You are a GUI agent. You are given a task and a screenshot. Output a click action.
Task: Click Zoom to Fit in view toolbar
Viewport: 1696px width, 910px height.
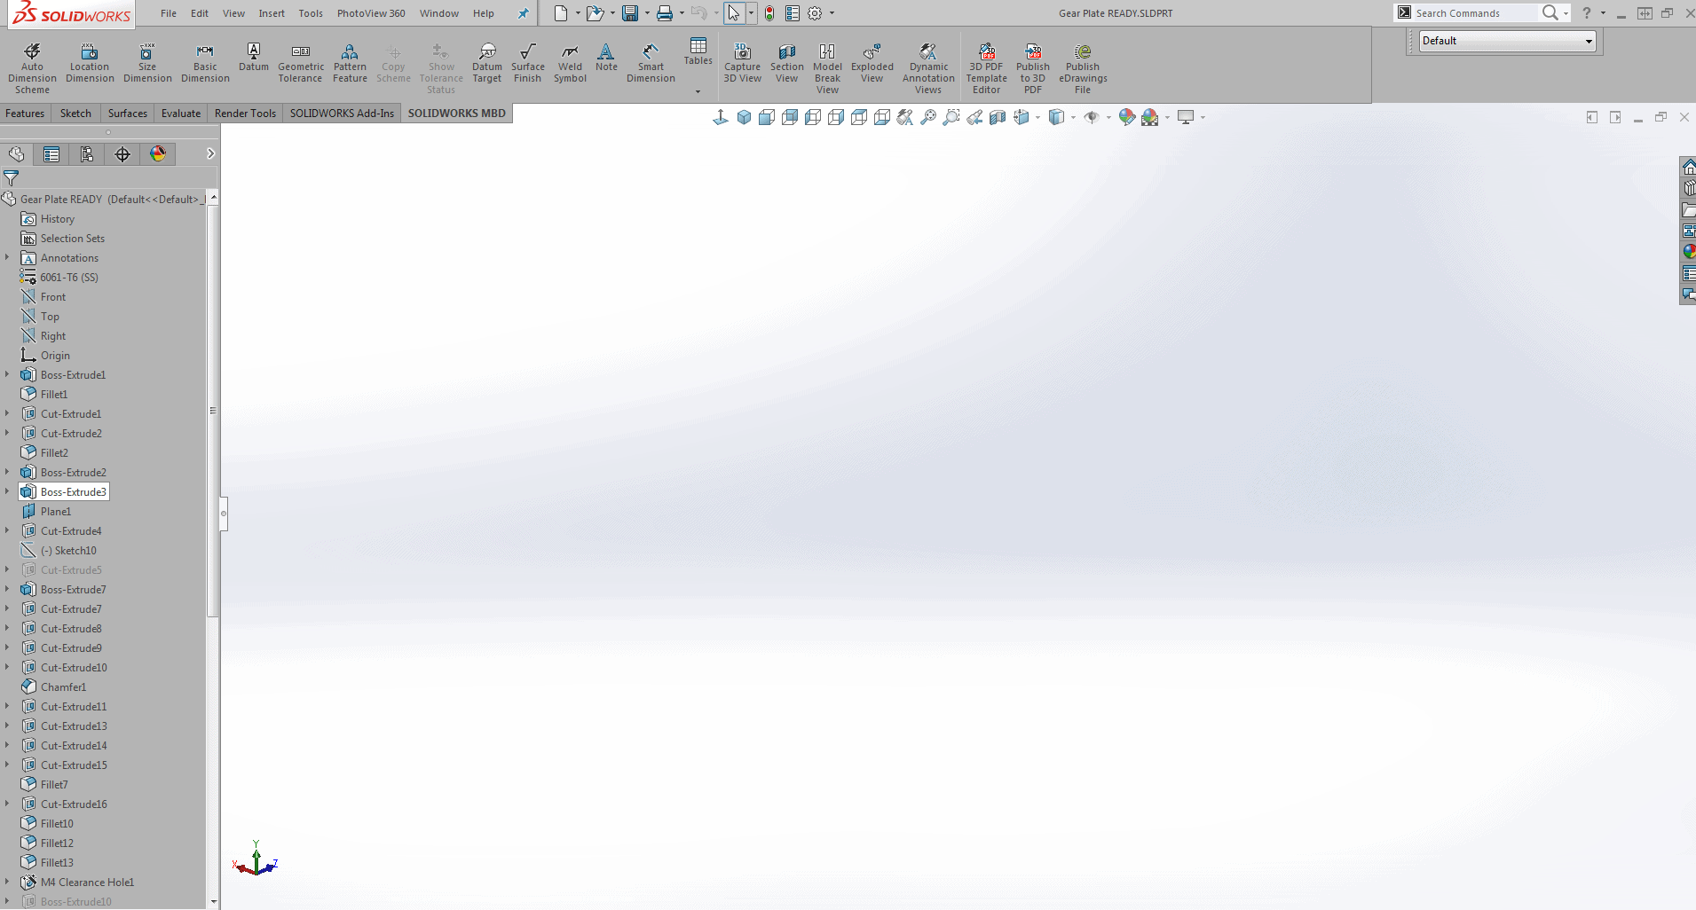pos(927,117)
